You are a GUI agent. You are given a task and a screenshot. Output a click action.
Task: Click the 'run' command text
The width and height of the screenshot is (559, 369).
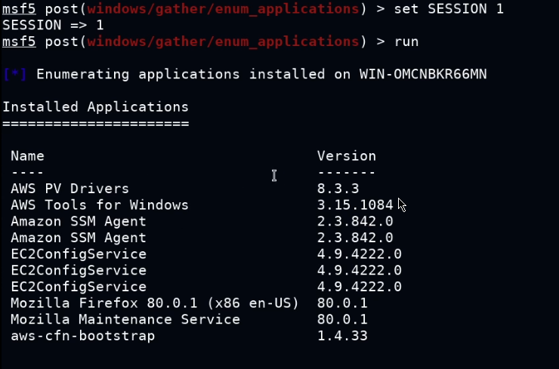[x=406, y=42]
